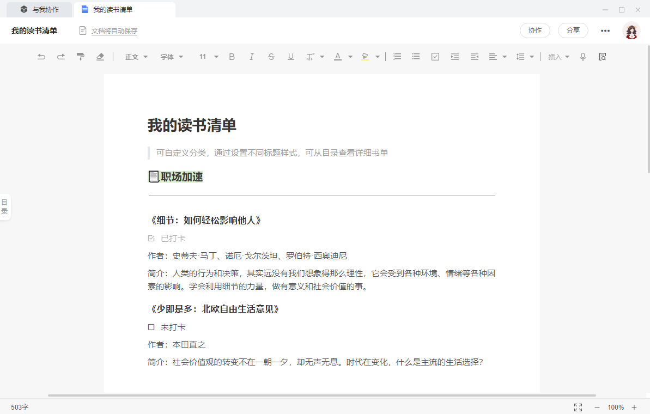Viewport: 650px width, 414px height.
Task: Open the 插入 insert dropdown
Action: (558, 57)
